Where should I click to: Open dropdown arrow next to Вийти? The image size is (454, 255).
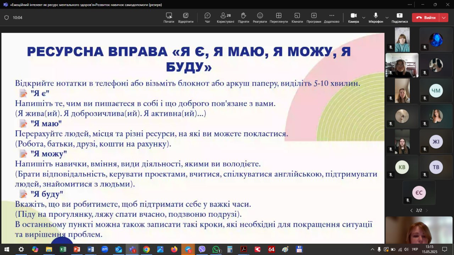(444, 17)
